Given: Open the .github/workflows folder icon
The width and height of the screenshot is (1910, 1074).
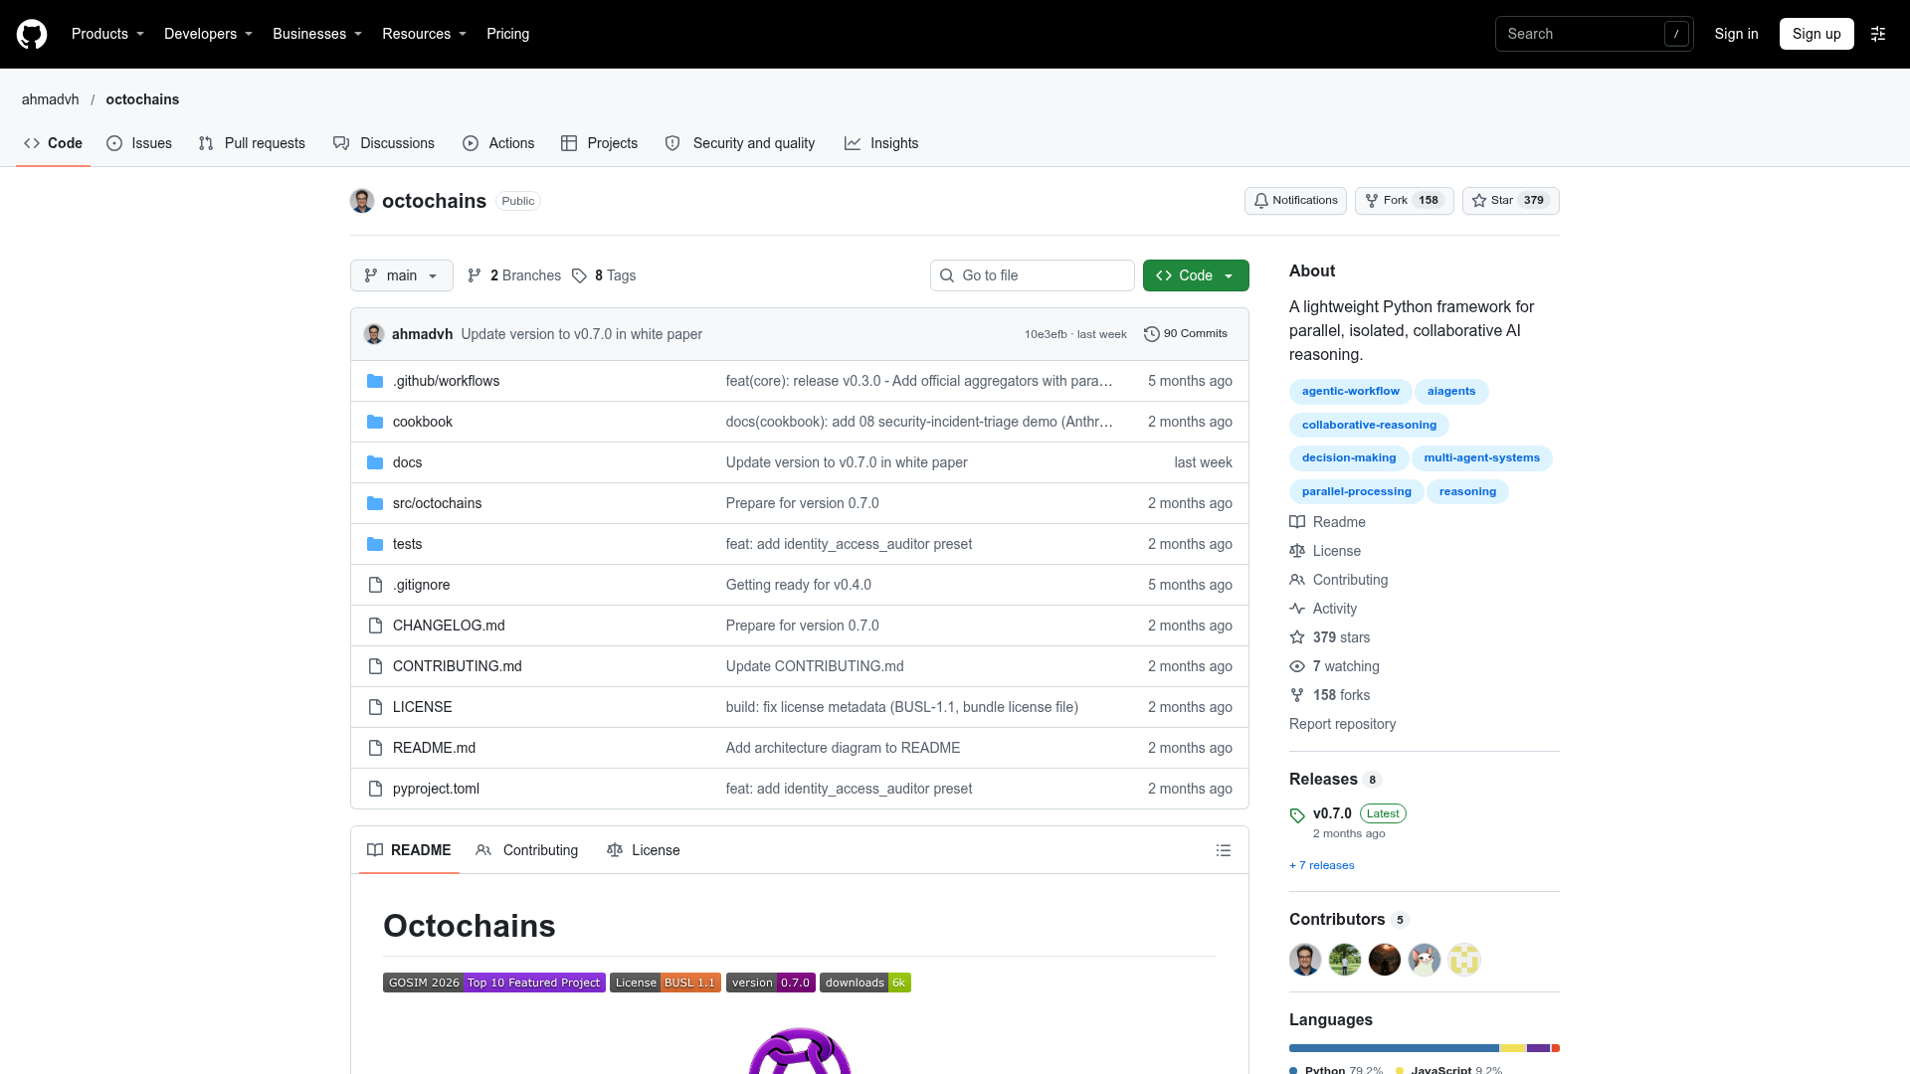Looking at the screenshot, I should click(x=375, y=381).
